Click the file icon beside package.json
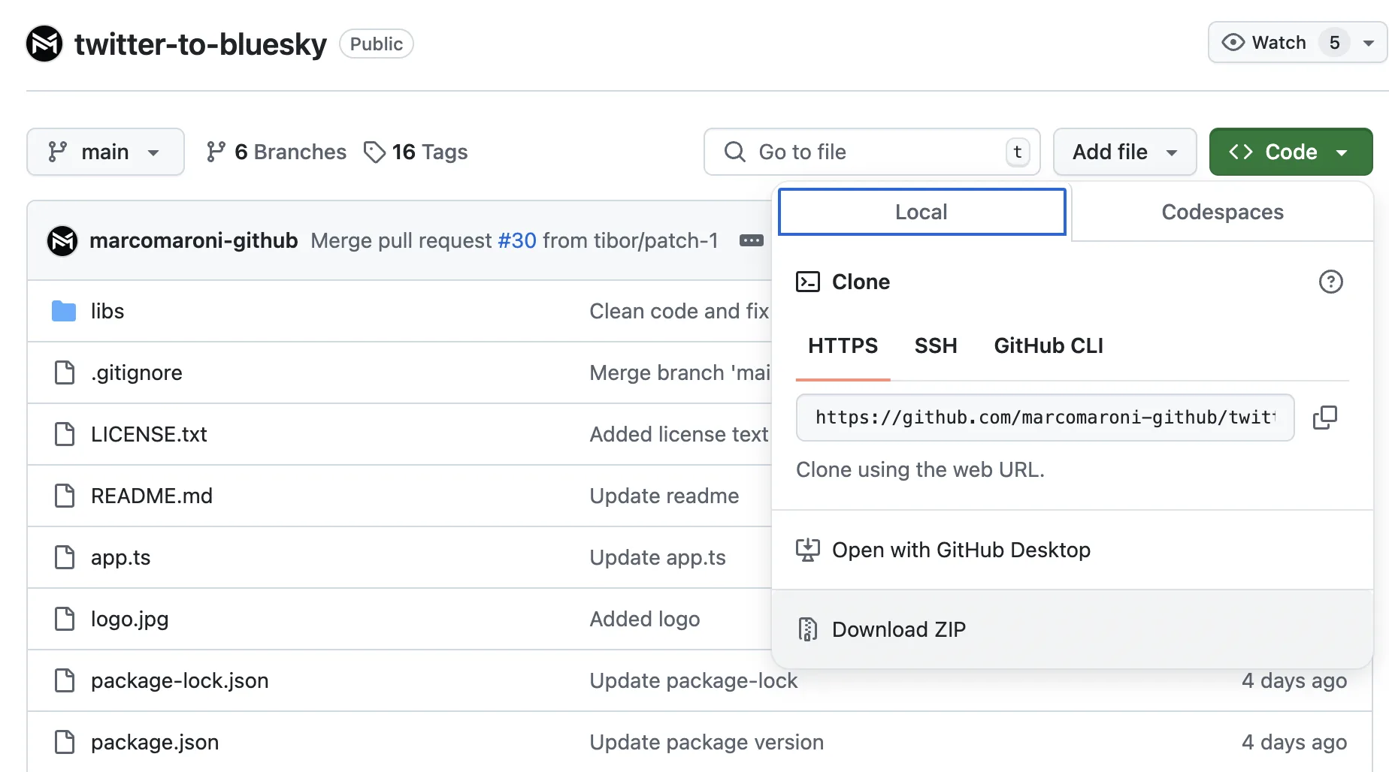The height and width of the screenshot is (772, 1389). coord(65,742)
